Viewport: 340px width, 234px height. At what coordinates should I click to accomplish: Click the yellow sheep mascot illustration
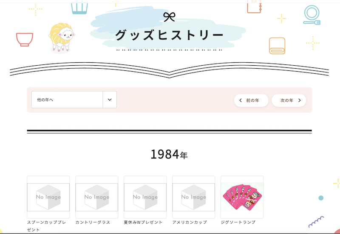60,38
